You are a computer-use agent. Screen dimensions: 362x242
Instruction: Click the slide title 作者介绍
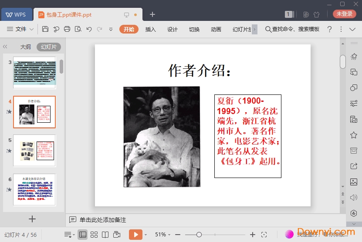coord(199,71)
